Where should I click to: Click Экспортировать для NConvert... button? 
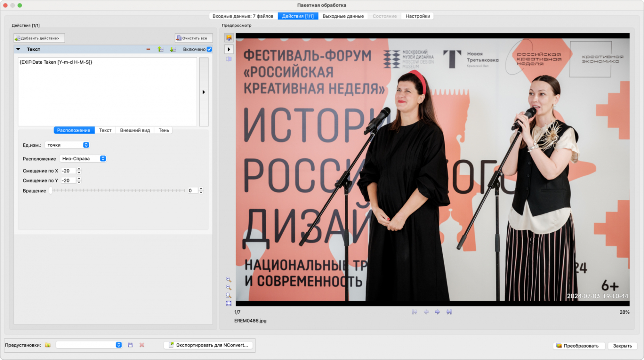pyautogui.click(x=208, y=345)
